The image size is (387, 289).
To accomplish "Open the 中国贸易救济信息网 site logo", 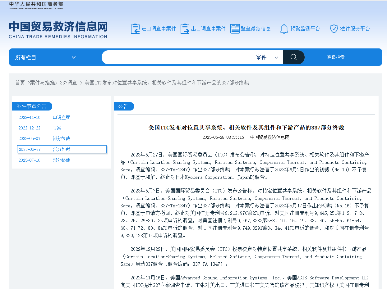I will click(58, 30).
